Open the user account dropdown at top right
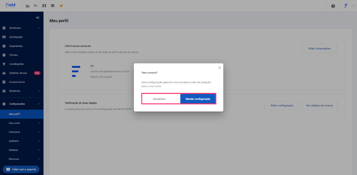Screen dimensions: 357x175 click(x=348, y=6)
